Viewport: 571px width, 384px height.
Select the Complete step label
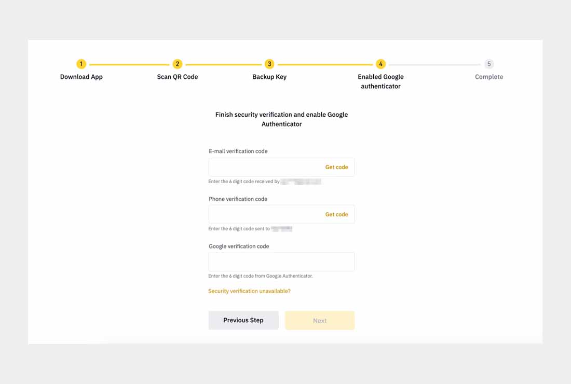pyautogui.click(x=489, y=77)
